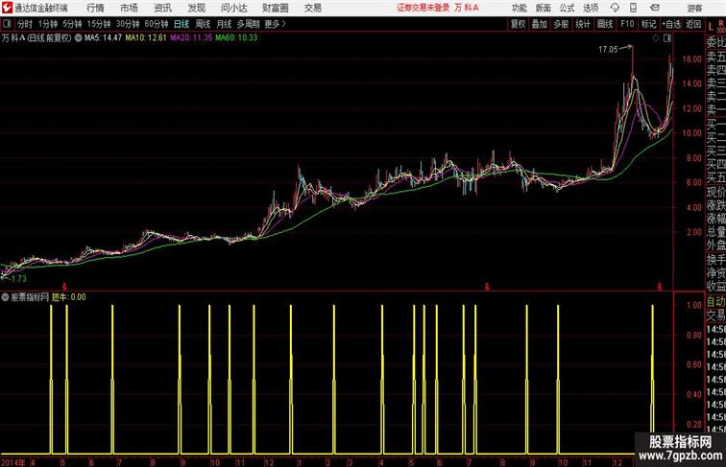Click the 1.73 low price label

tap(18, 279)
